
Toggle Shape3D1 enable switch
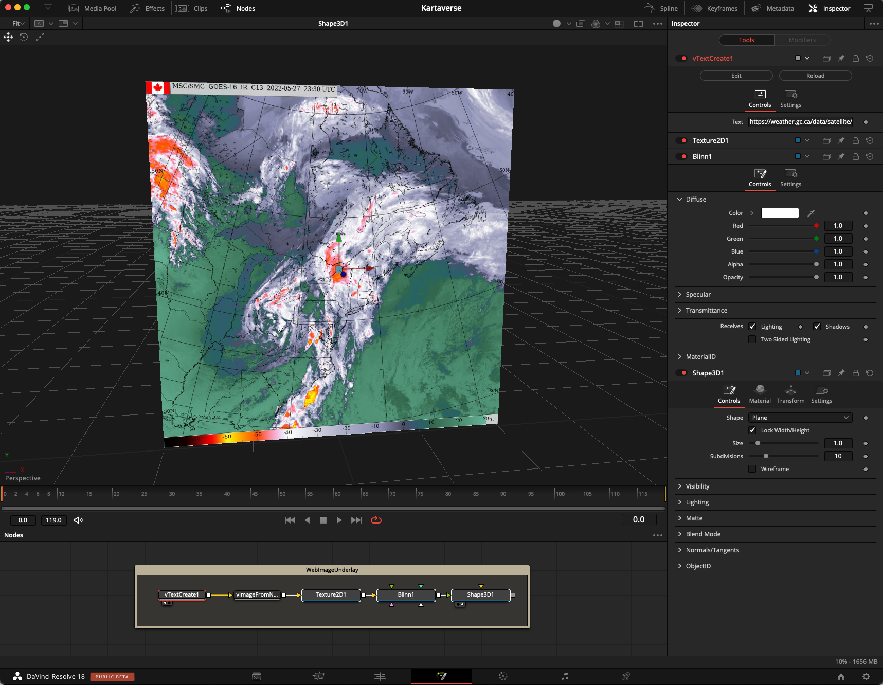pos(681,373)
